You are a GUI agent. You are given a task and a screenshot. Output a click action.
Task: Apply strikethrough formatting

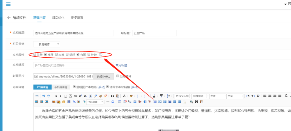(75, 96)
